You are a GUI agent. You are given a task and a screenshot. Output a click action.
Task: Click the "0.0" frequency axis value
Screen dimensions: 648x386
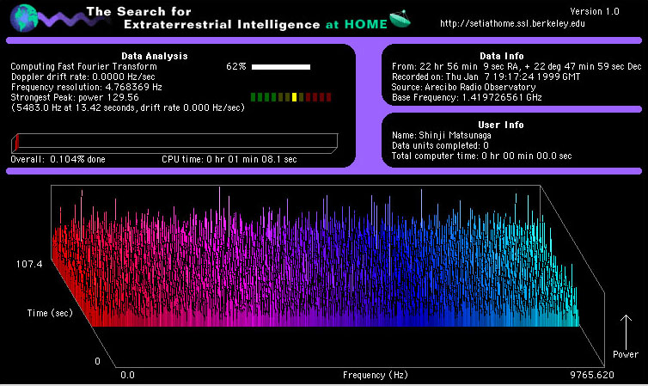(128, 376)
